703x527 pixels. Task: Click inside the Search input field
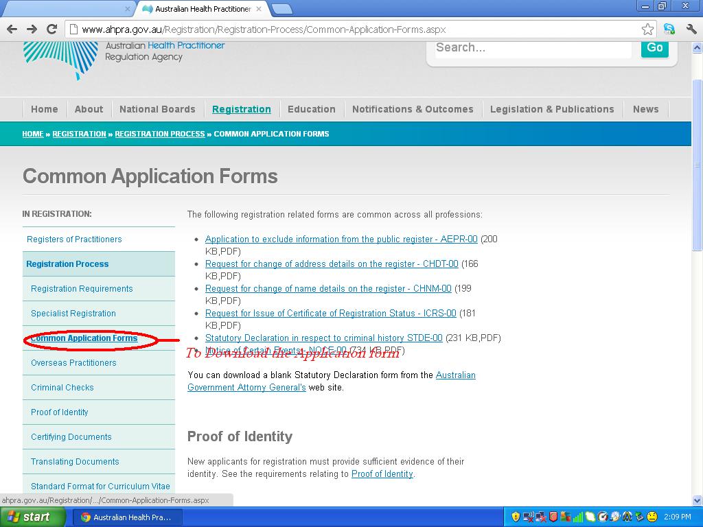pyautogui.click(x=532, y=48)
